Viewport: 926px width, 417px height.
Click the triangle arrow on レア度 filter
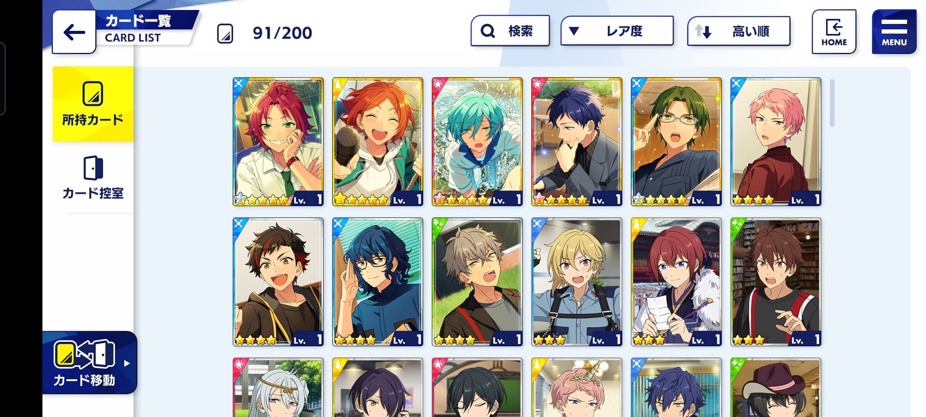click(x=574, y=31)
